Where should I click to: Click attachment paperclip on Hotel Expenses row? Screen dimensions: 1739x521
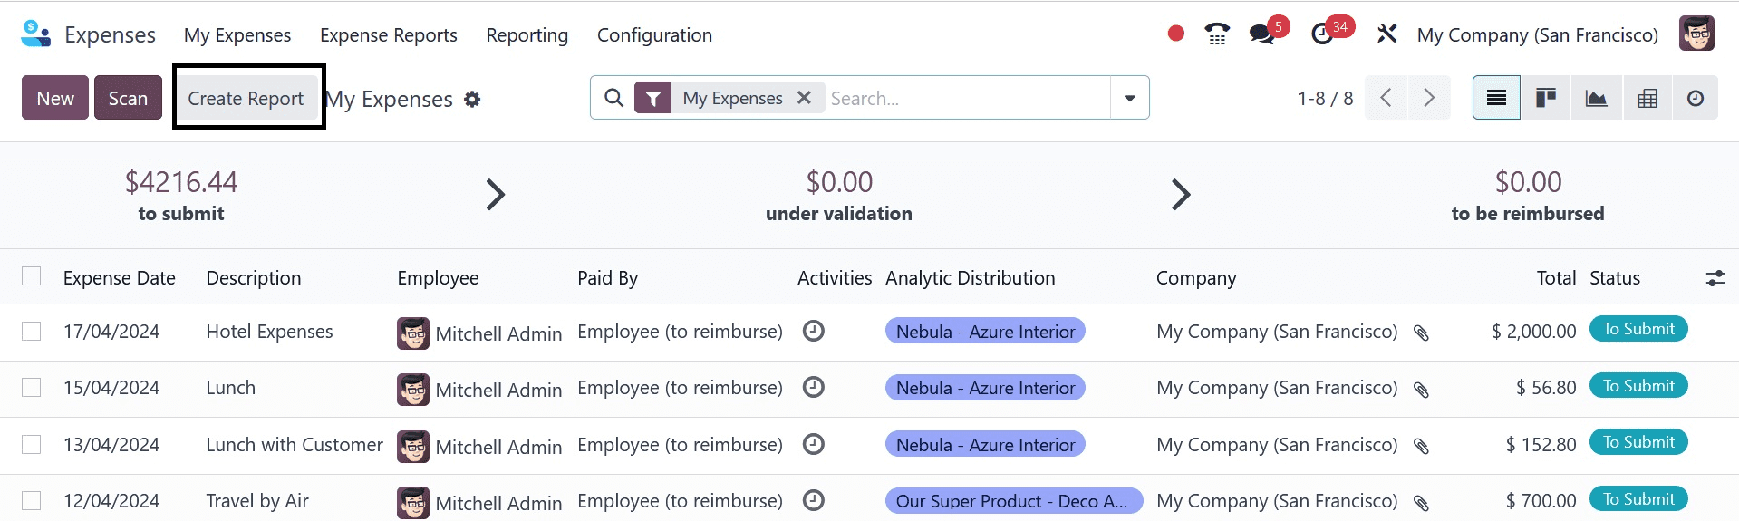(1421, 333)
